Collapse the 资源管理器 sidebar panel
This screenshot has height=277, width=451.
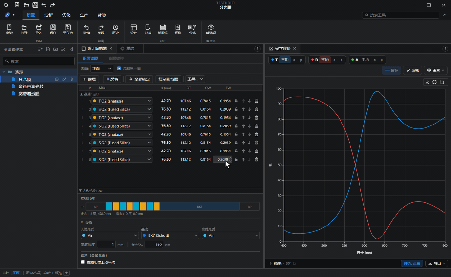point(71,49)
